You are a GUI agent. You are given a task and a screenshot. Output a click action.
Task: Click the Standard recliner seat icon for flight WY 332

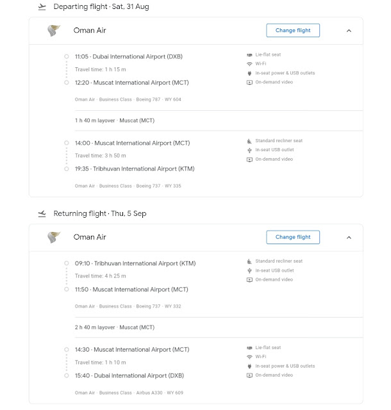(x=249, y=261)
